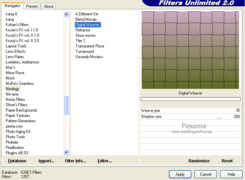Select the Sinus waves filter
The image size is (245, 180).
pos(85,35)
